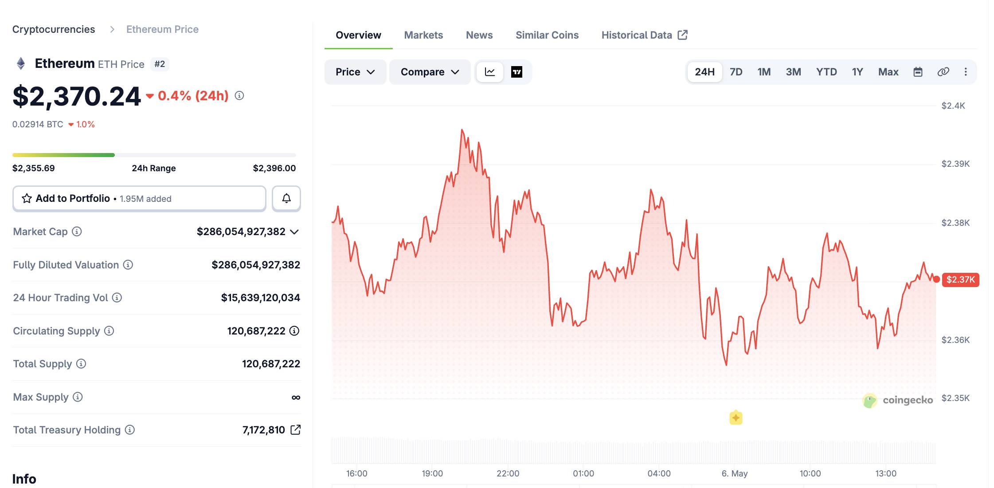Show Total Treasury Holding info icon
The image size is (994, 488).
pyautogui.click(x=130, y=430)
